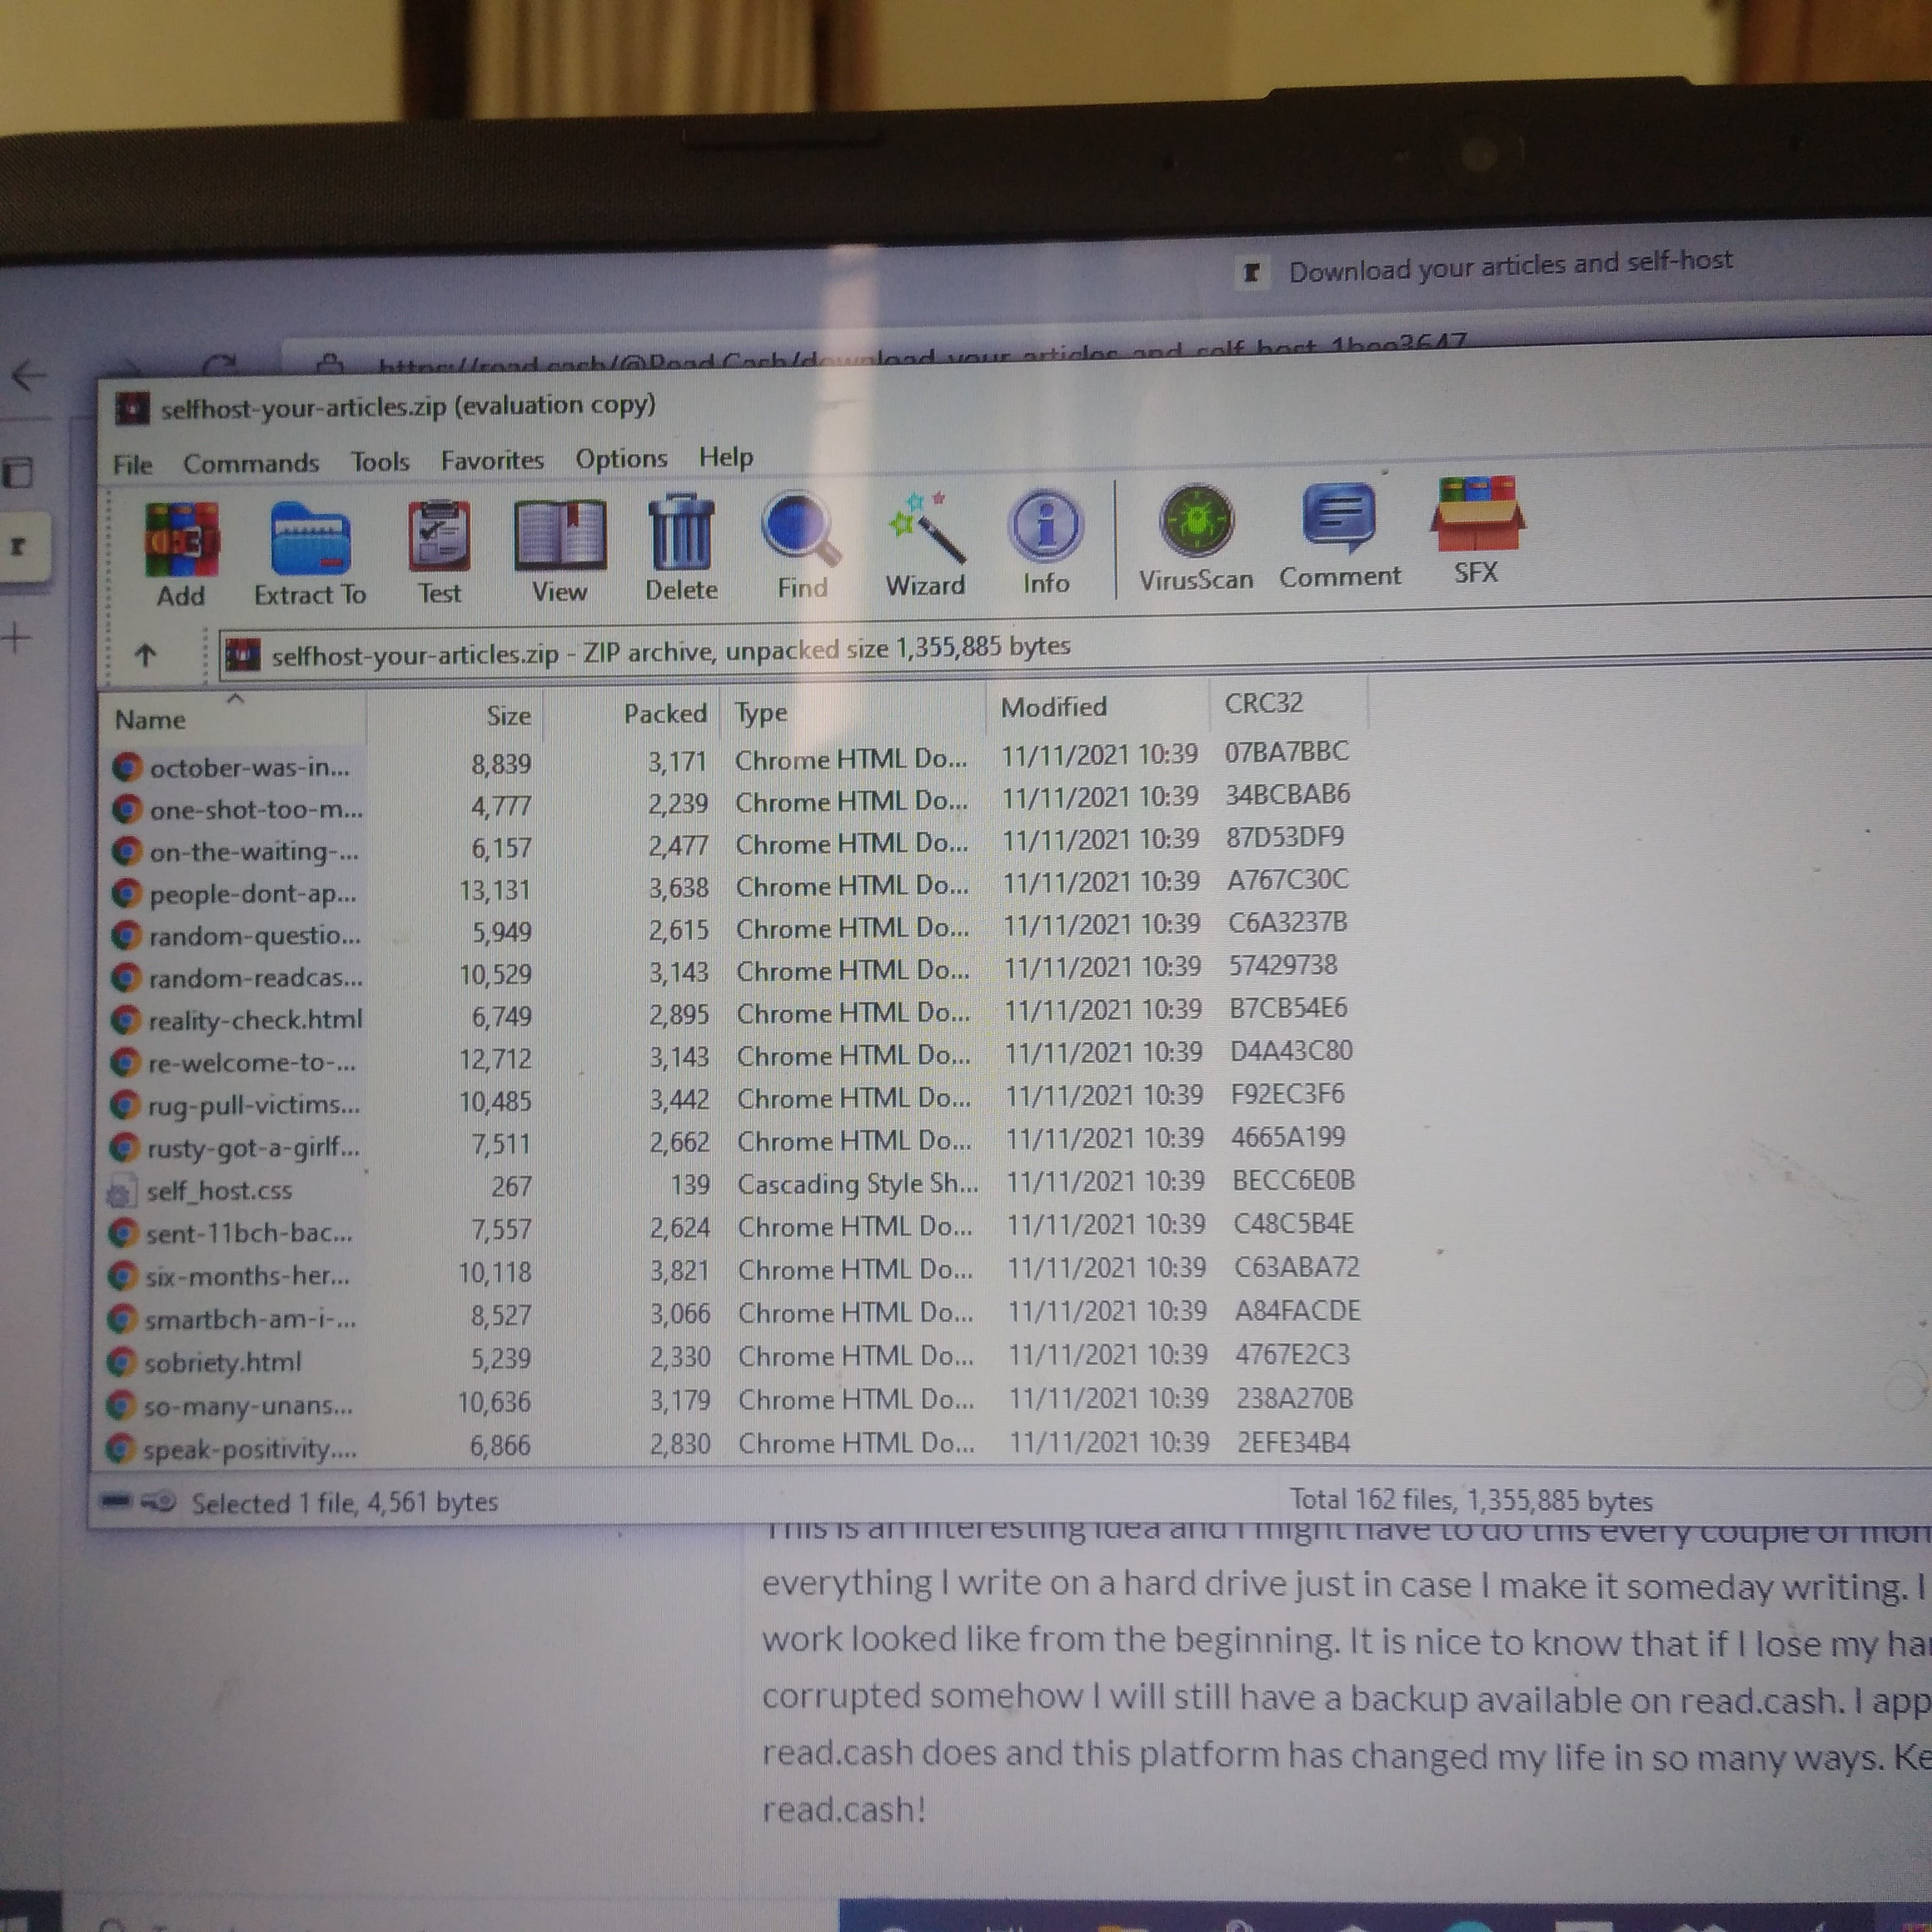
Task: Click the browser reload icon
Action: click(221, 364)
